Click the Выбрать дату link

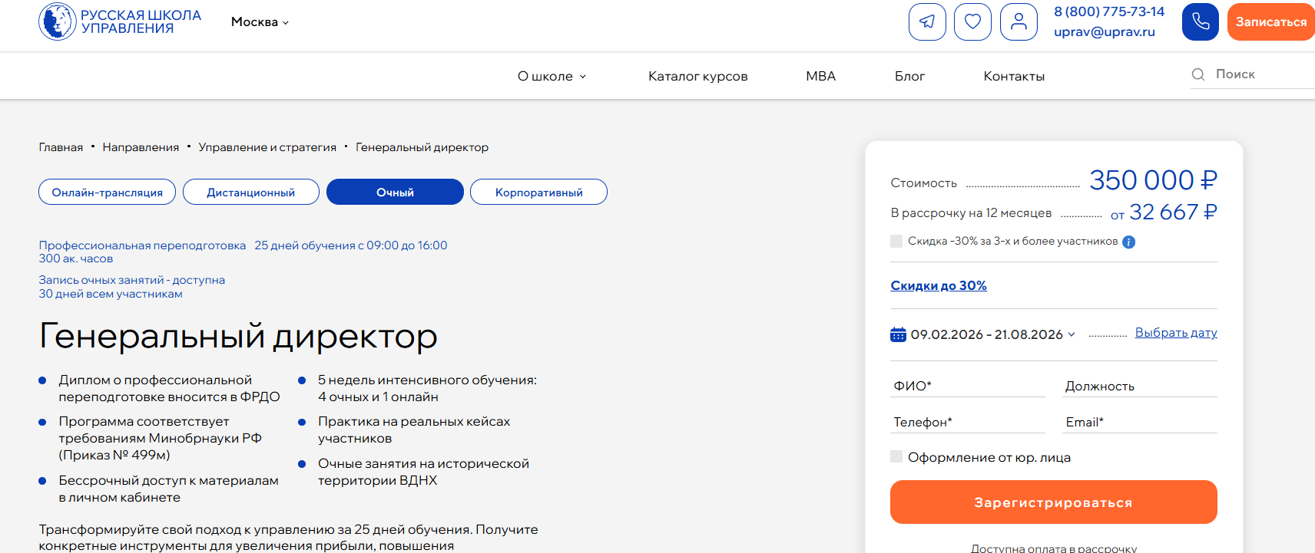pos(1175,333)
